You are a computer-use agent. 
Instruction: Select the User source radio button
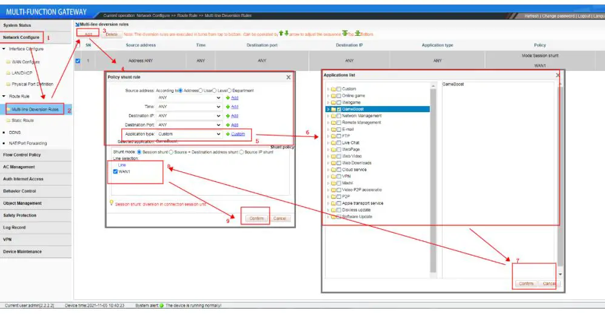pos(200,90)
